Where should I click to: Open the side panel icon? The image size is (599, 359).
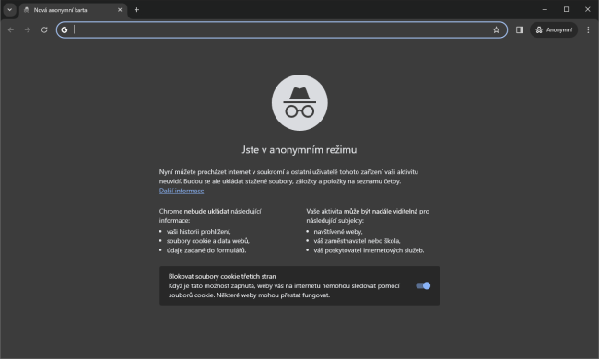pyautogui.click(x=519, y=29)
